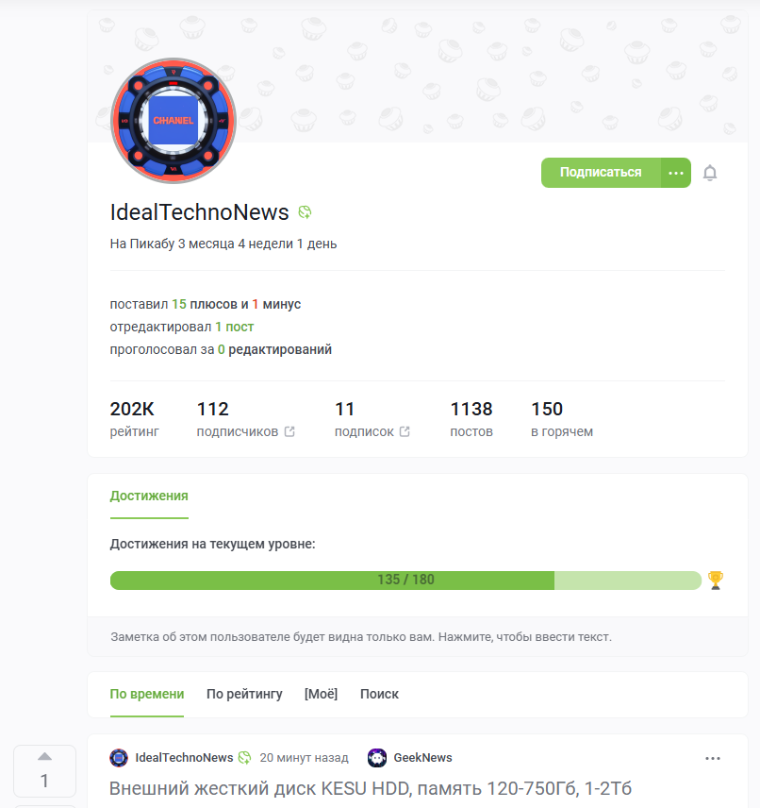Viewport: 760px width, 808px height.
Task: Click the green Подписаться button
Action: 601,173
